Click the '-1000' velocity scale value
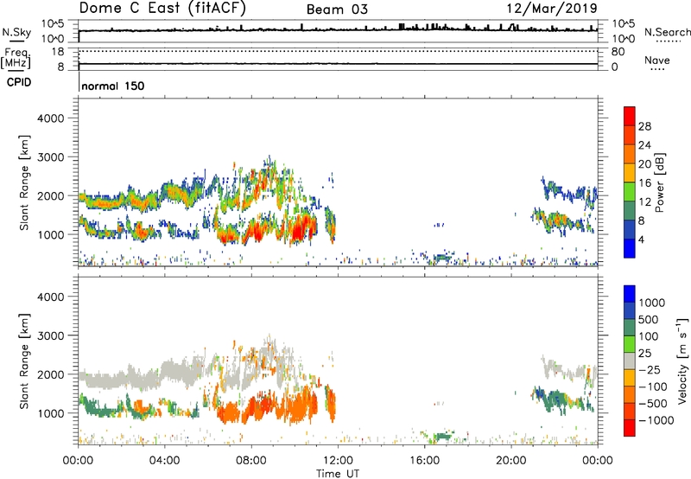This screenshot has height=479, width=691. (656, 420)
